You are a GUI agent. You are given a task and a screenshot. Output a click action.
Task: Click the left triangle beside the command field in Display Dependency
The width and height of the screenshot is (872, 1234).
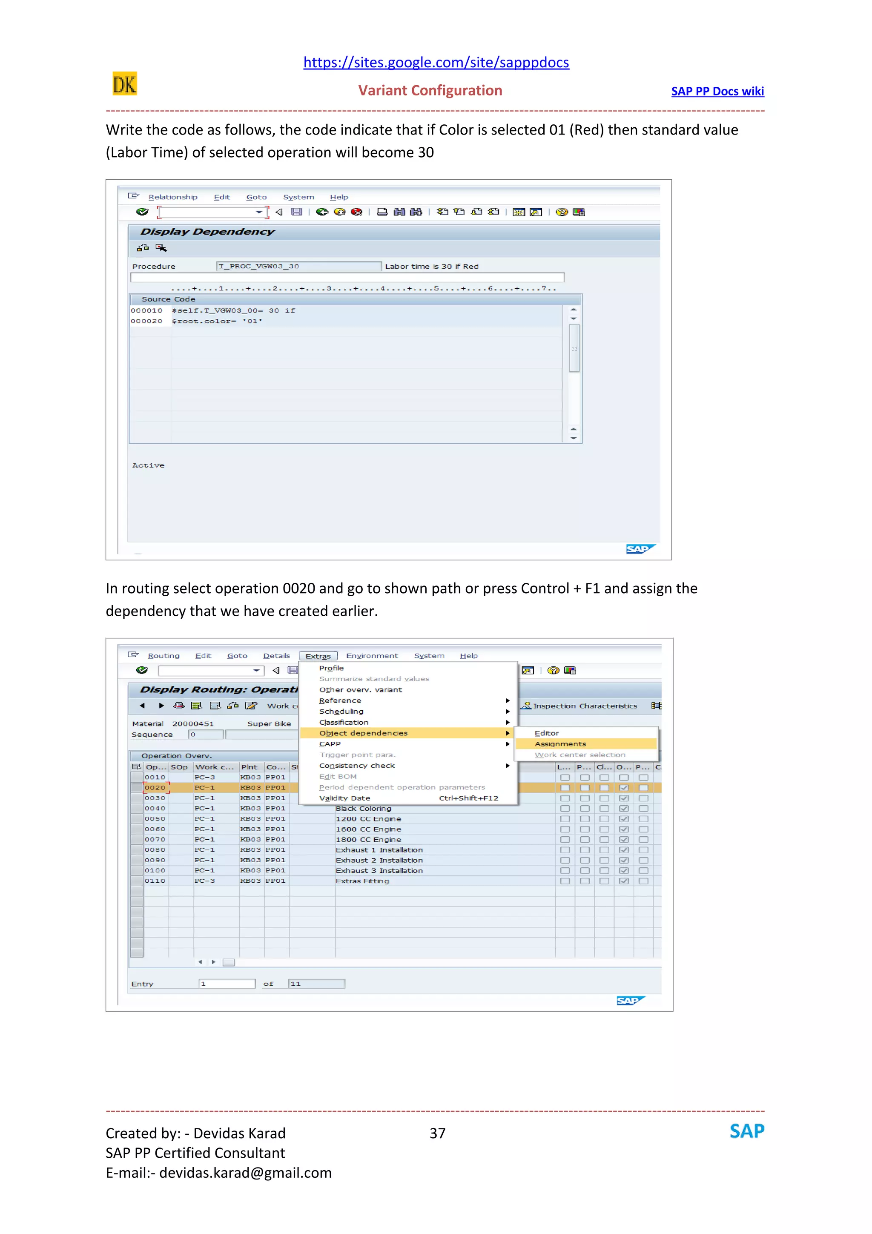[279, 212]
